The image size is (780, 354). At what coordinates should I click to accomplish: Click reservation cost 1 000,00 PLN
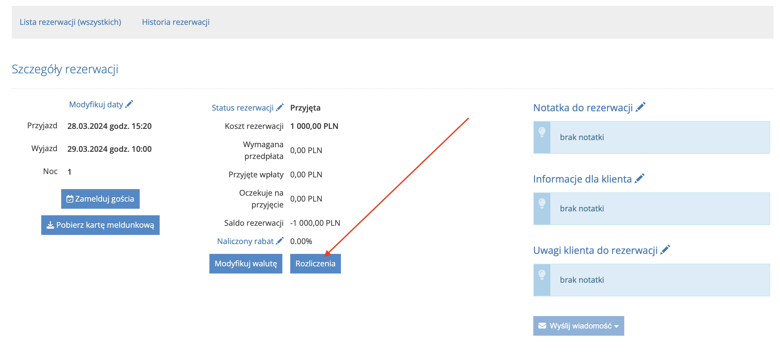(314, 126)
